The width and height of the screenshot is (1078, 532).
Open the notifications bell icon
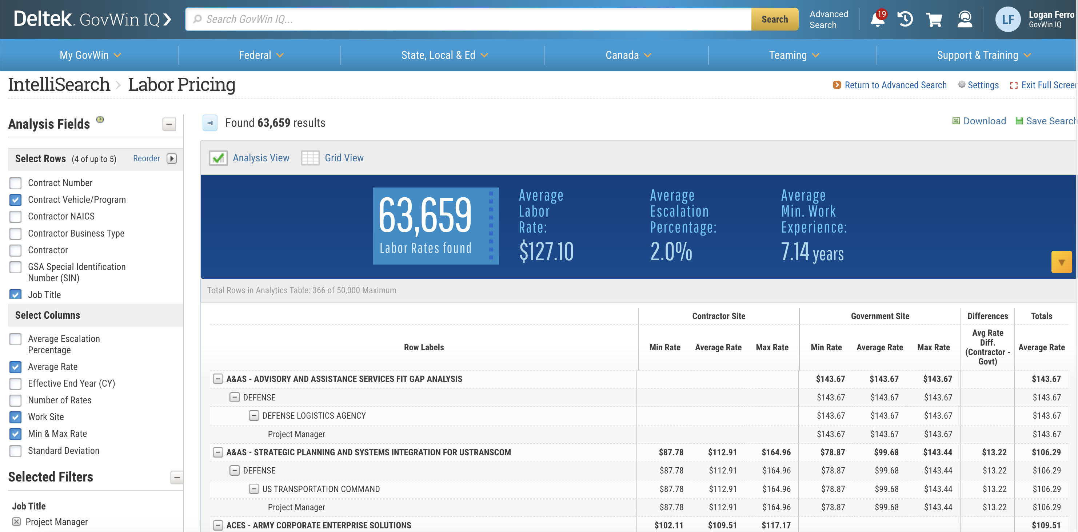[x=878, y=19]
